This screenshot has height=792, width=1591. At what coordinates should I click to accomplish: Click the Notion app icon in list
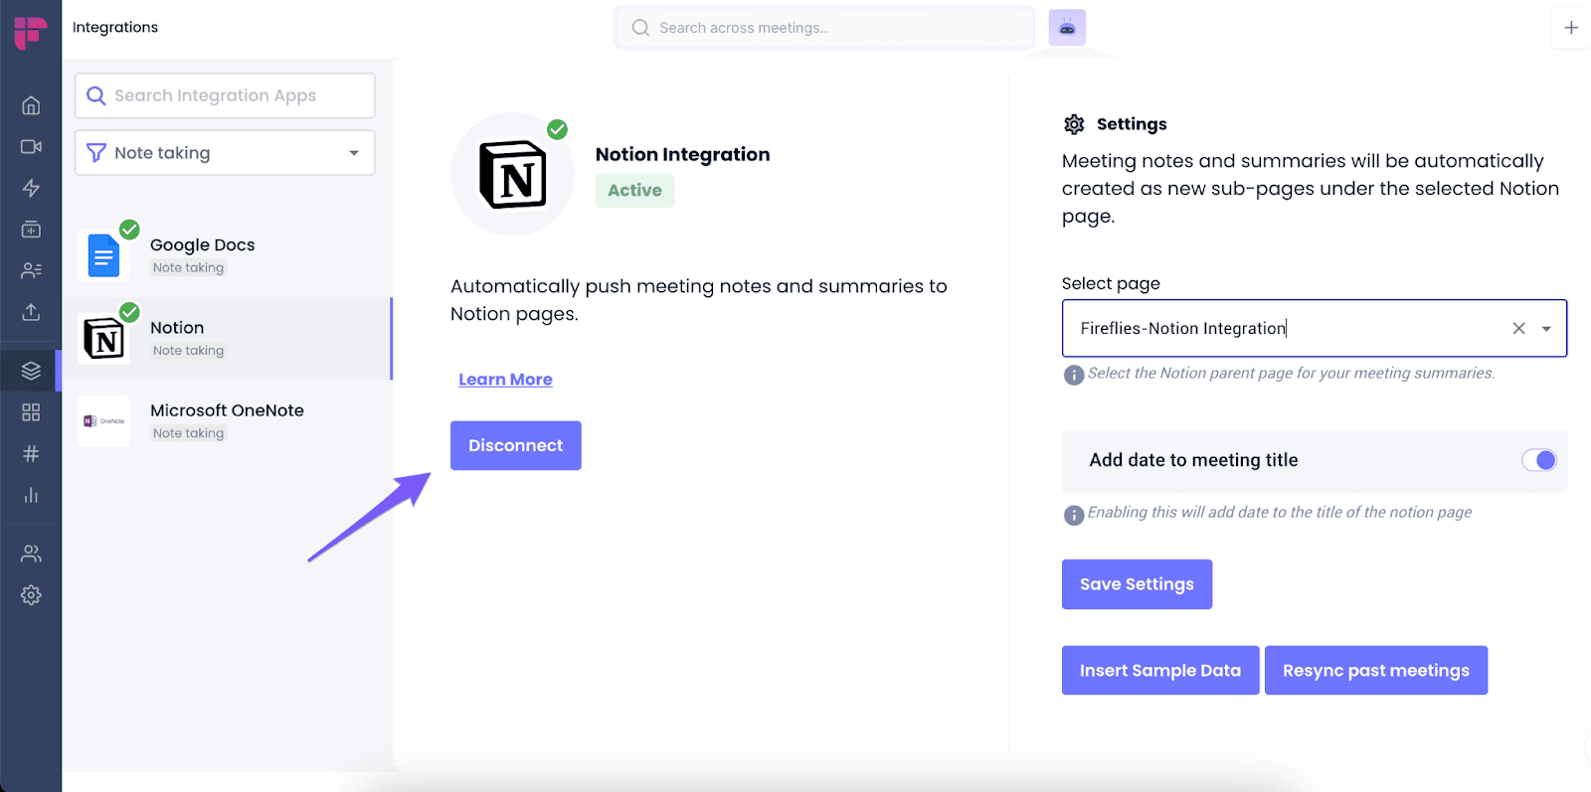pyautogui.click(x=103, y=338)
